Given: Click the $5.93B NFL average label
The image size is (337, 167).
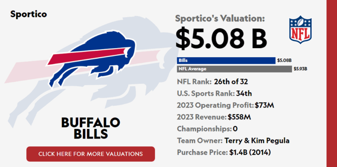Looking at the screenshot, I should tap(300, 69).
